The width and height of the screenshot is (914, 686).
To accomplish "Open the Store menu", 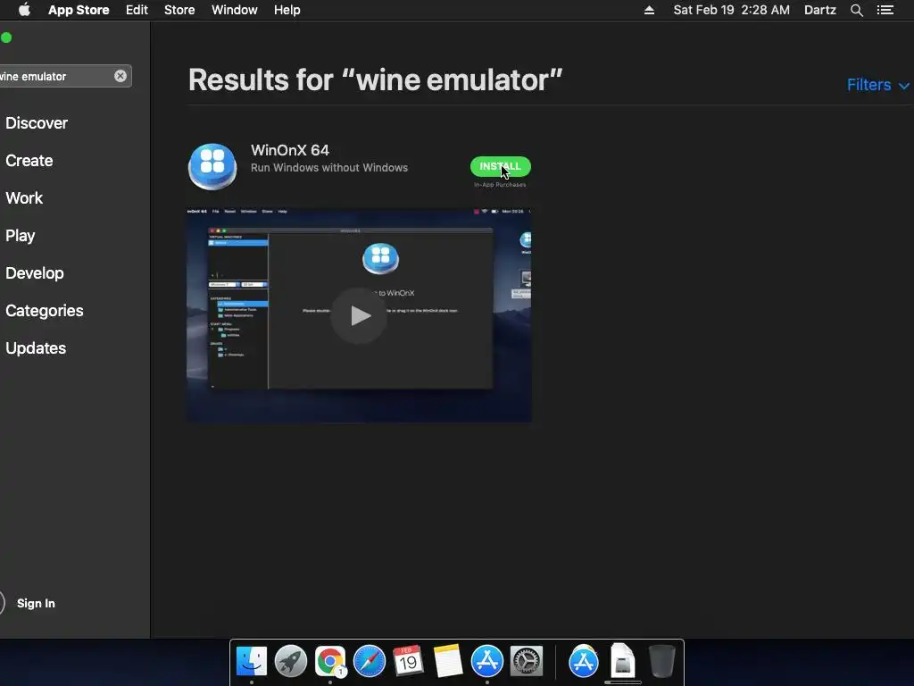I will pyautogui.click(x=179, y=10).
